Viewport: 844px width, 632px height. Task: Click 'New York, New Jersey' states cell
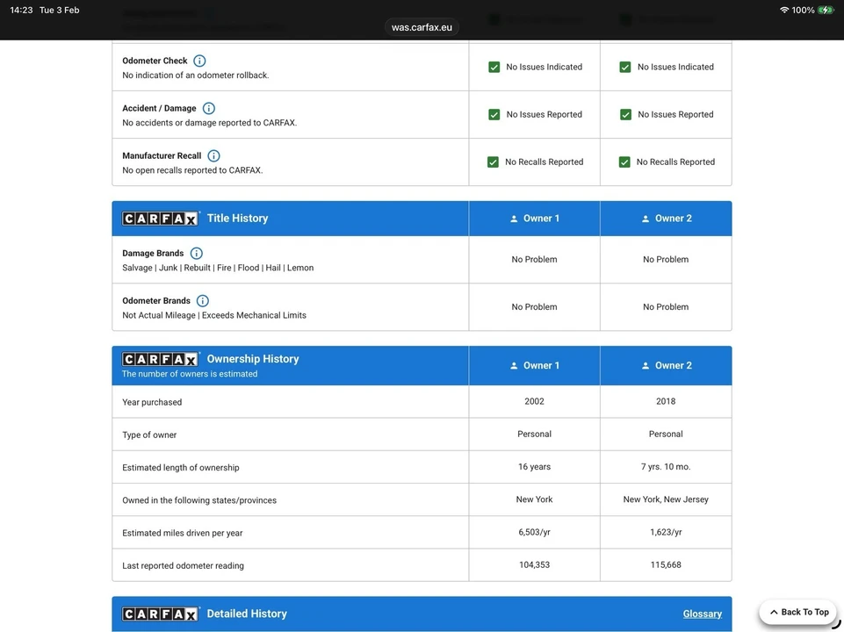(666, 499)
